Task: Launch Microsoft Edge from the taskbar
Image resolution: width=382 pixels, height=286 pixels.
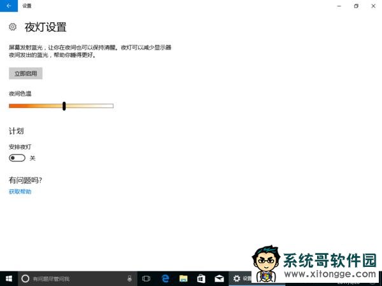Action: tap(165, 279)
